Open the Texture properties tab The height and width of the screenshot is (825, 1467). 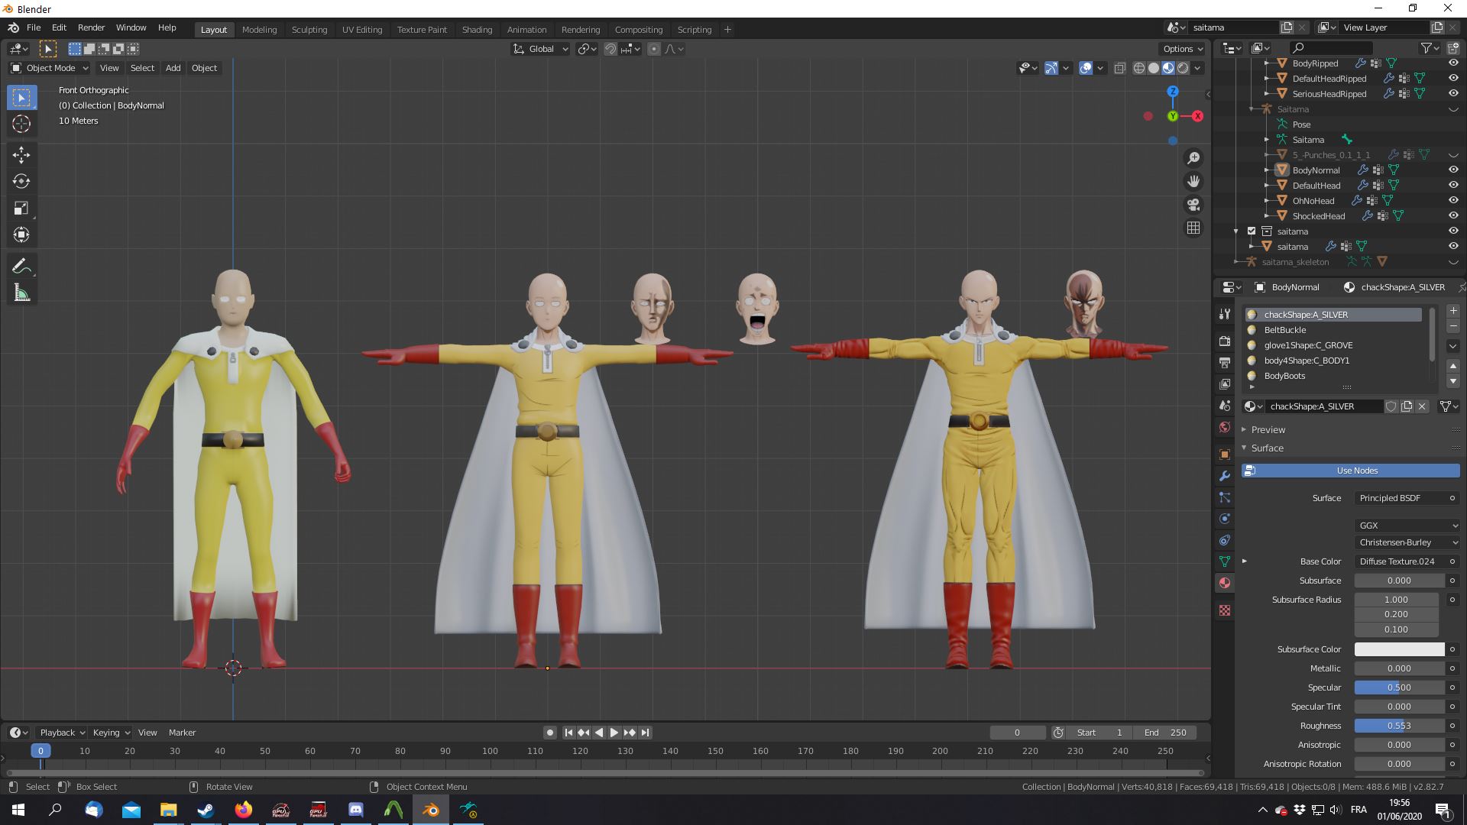pos(1225,610)
